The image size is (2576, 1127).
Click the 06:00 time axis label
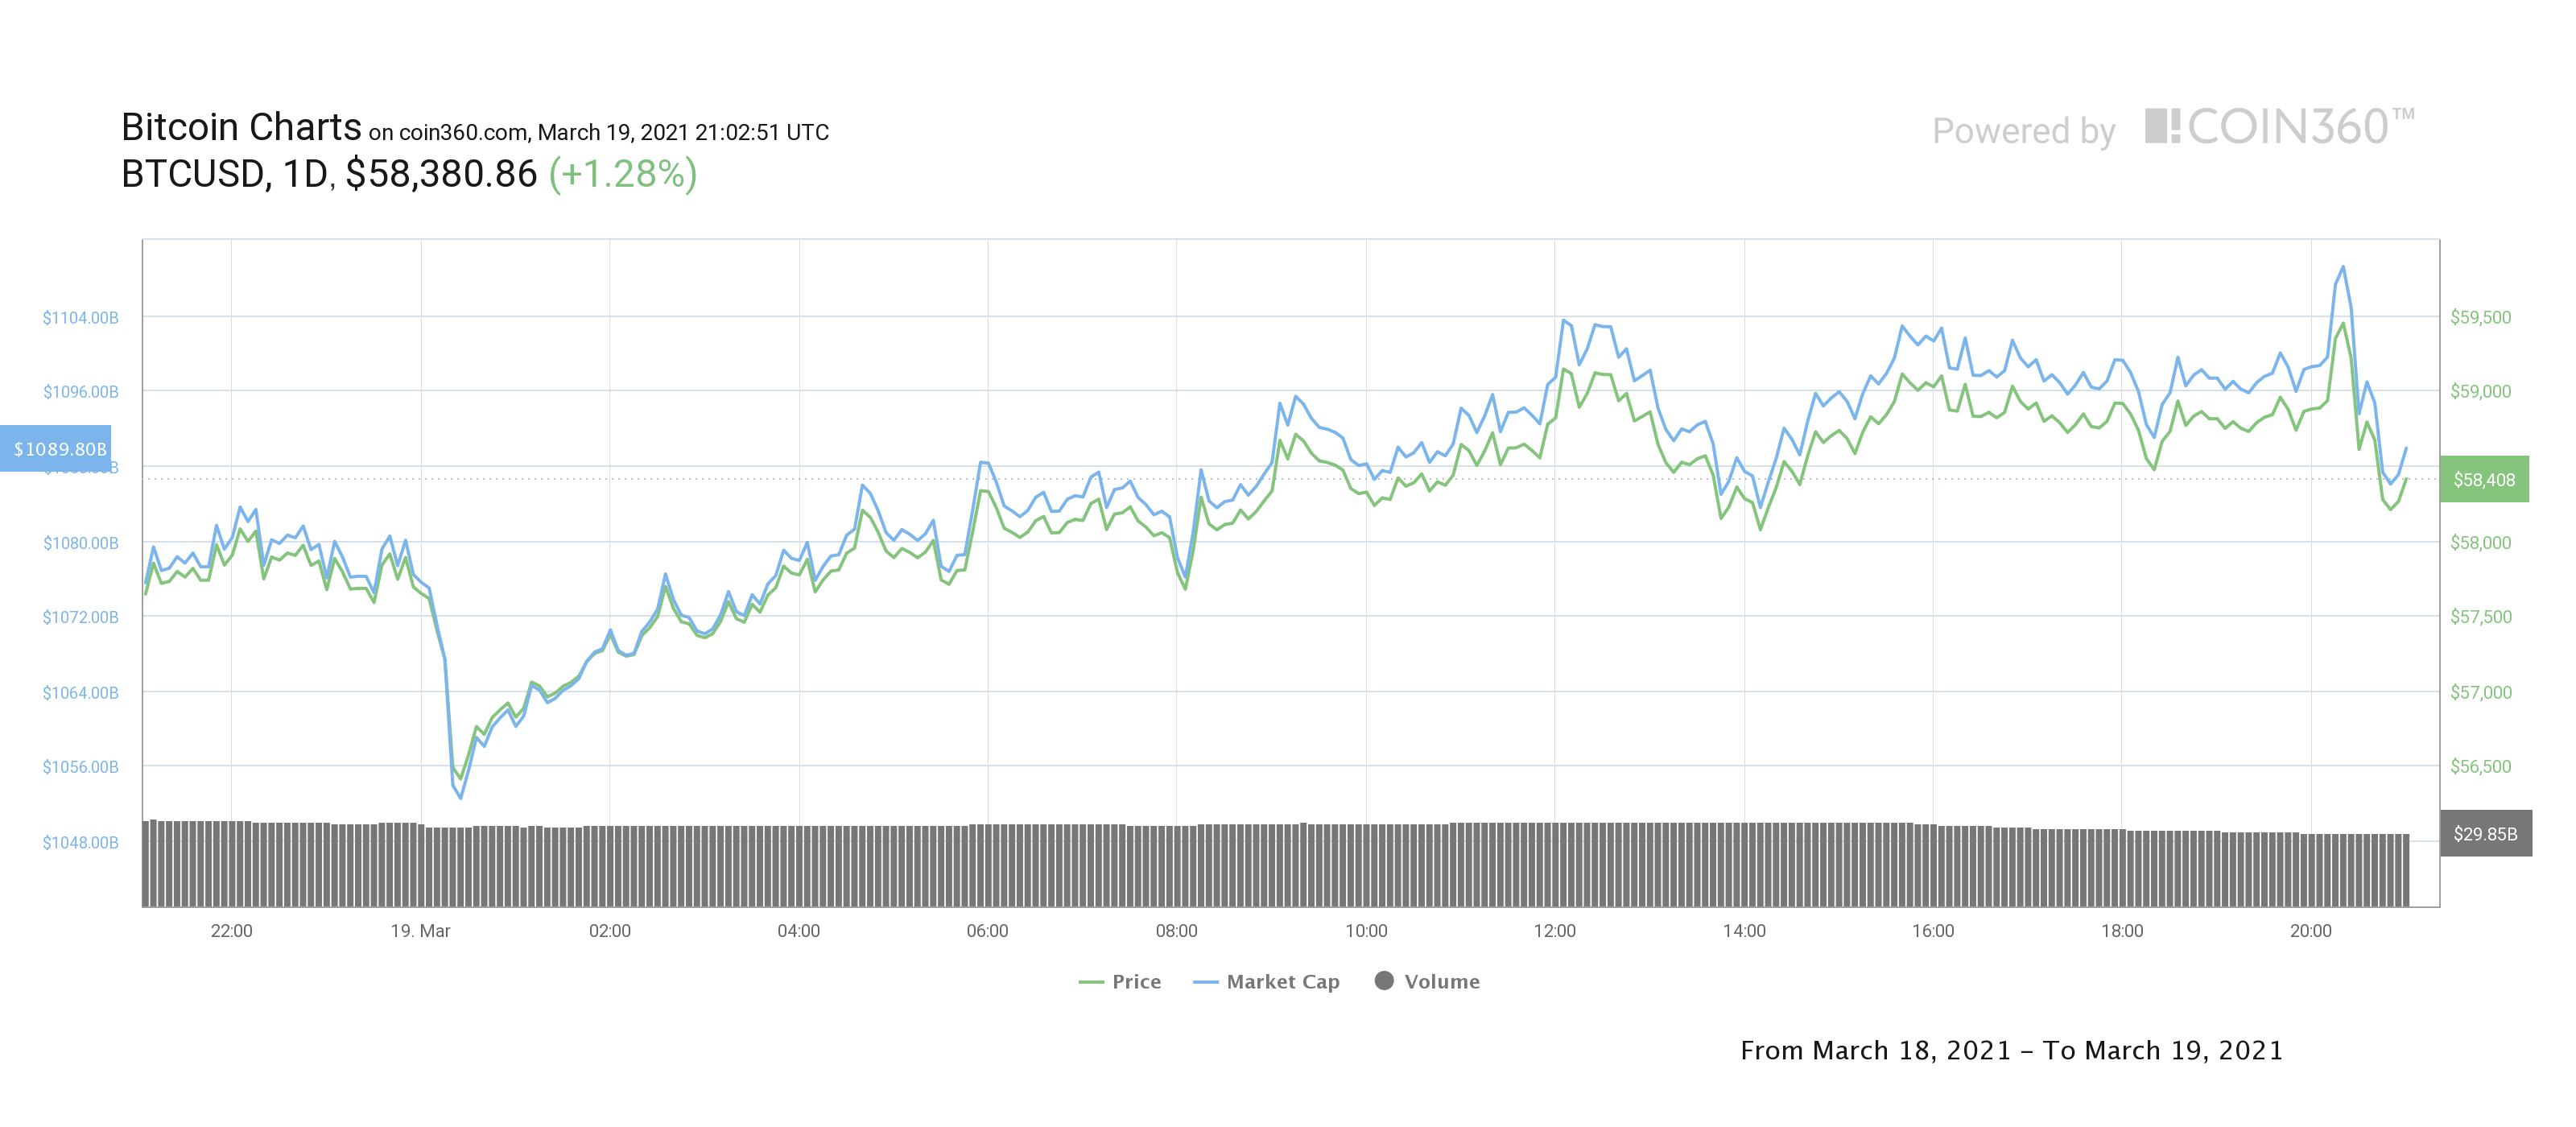pyautogui.click(x=987, y=931)
